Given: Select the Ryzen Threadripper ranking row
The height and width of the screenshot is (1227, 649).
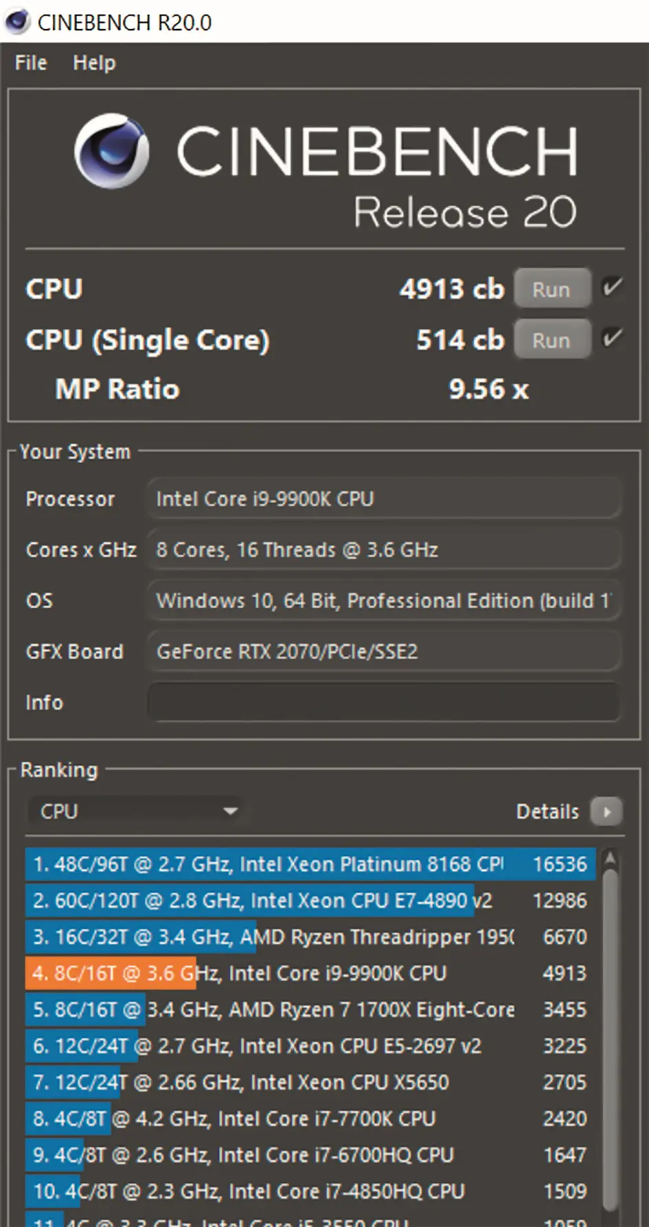Looking at the screenshot, I should [x=309, y=937].
